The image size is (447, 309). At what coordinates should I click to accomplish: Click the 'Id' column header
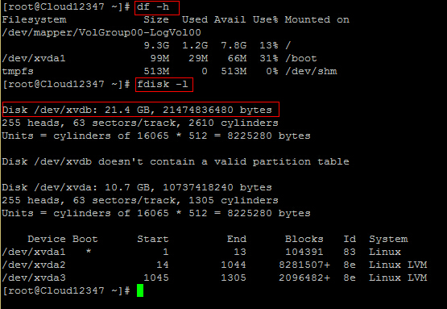pos(350,239)
